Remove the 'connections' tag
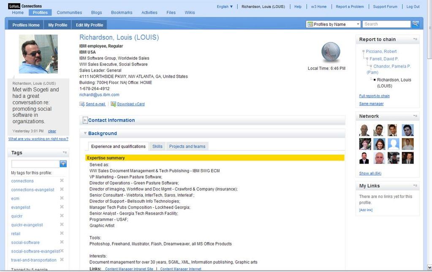Viewport: 432px width, 272px height. [x=62, y=180]
